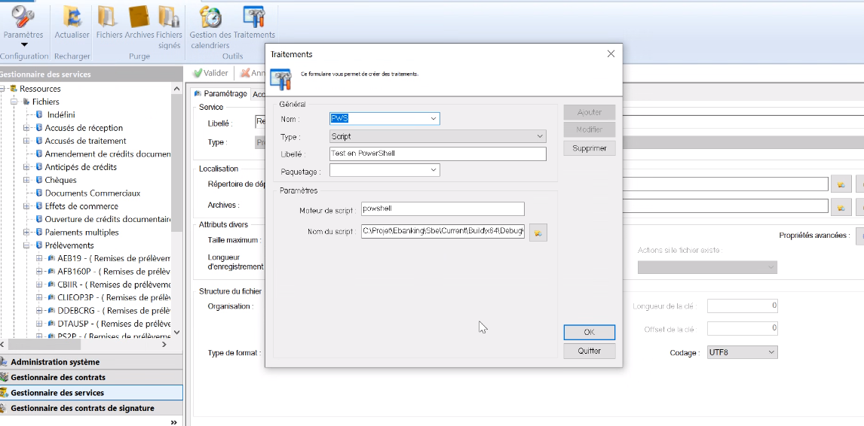
Task: Click the Quitter button
Action: (x=589, y=351)
